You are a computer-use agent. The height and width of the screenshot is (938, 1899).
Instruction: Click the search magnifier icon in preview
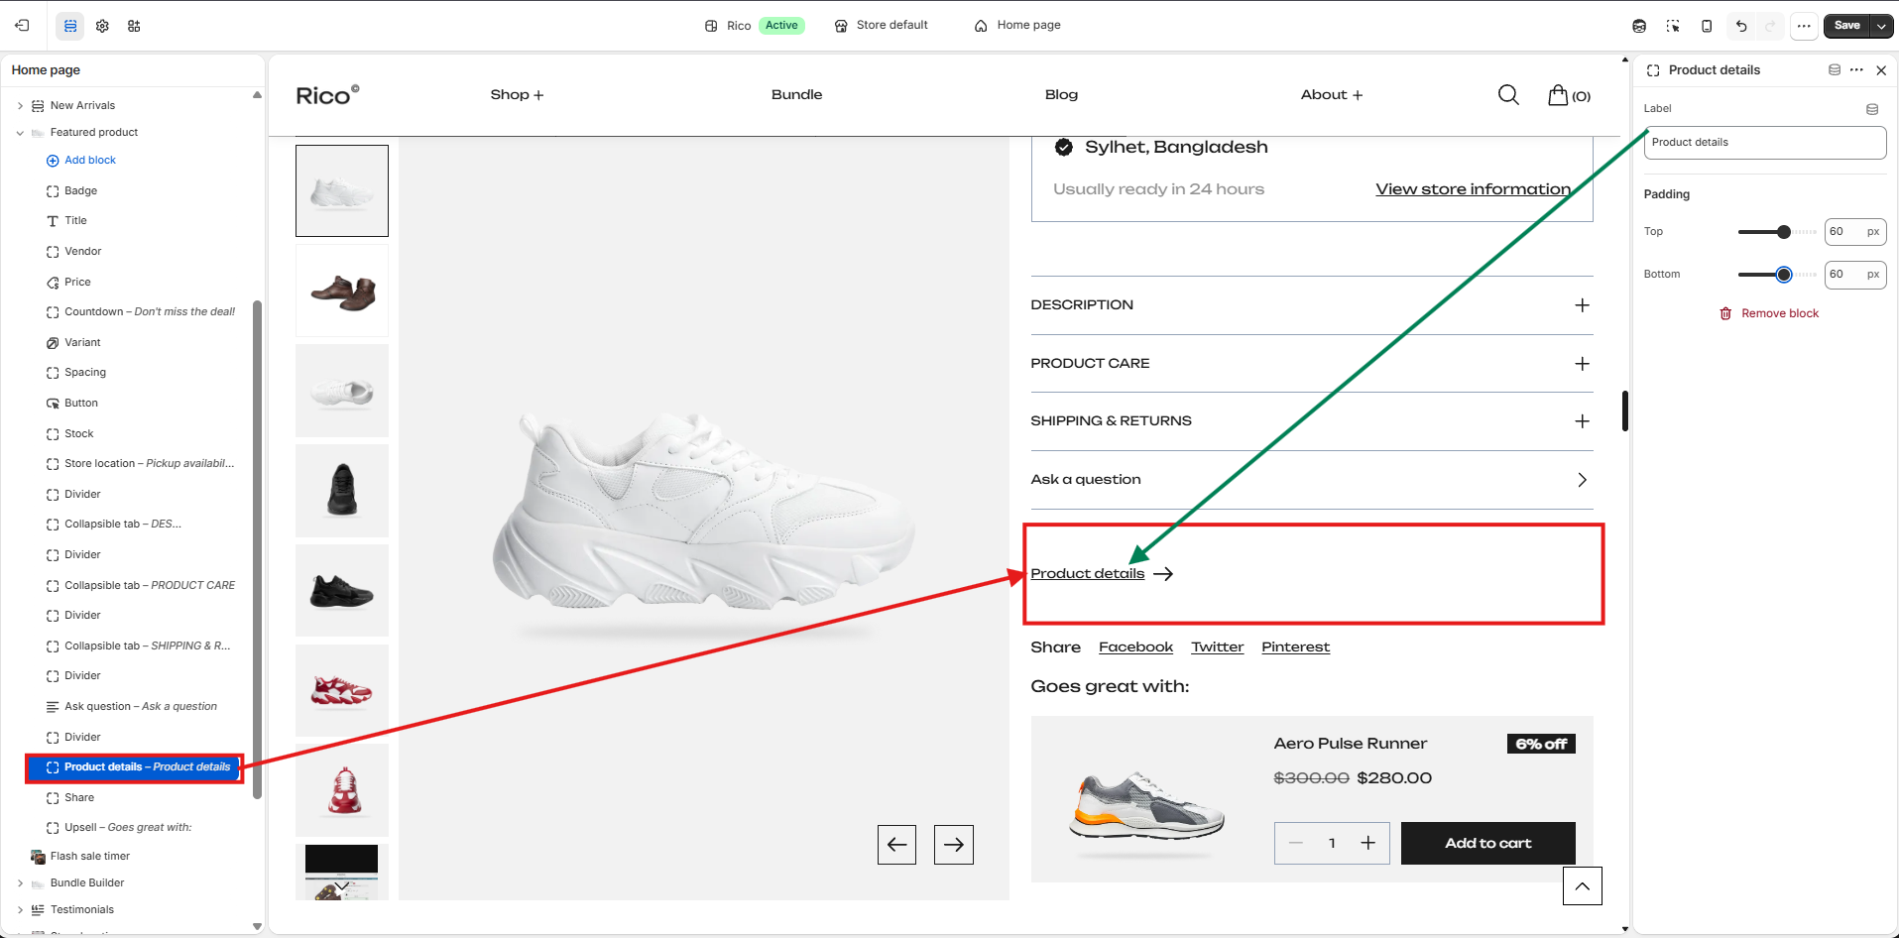1508,95
